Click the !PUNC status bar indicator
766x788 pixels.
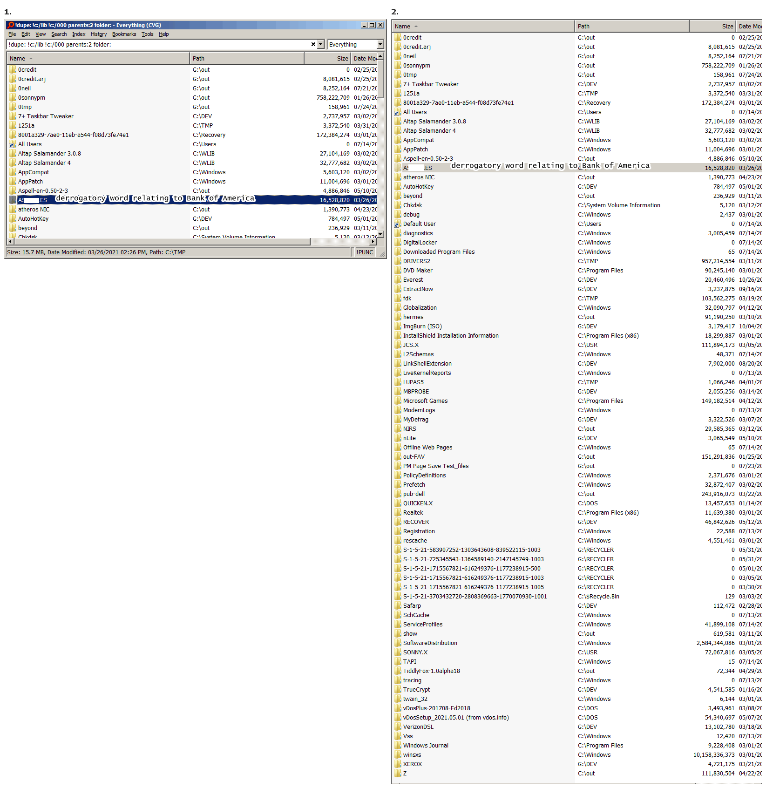pos(365,252)
